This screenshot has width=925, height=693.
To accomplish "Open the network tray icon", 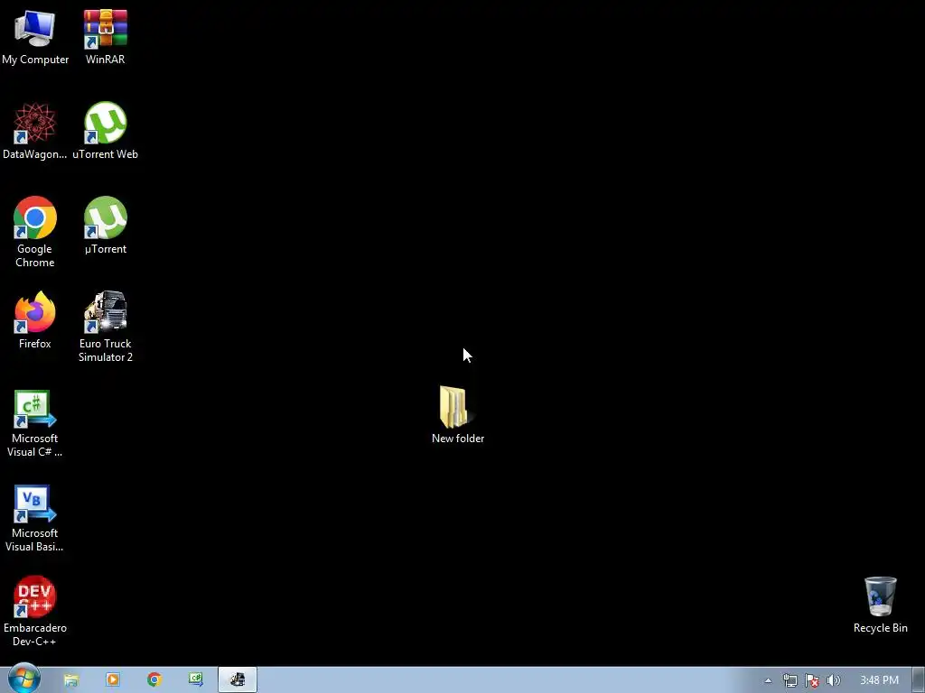I will 790,680.
